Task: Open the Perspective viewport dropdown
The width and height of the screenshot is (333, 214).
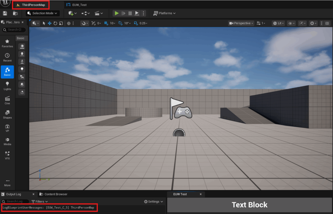Action: (241, 23)
